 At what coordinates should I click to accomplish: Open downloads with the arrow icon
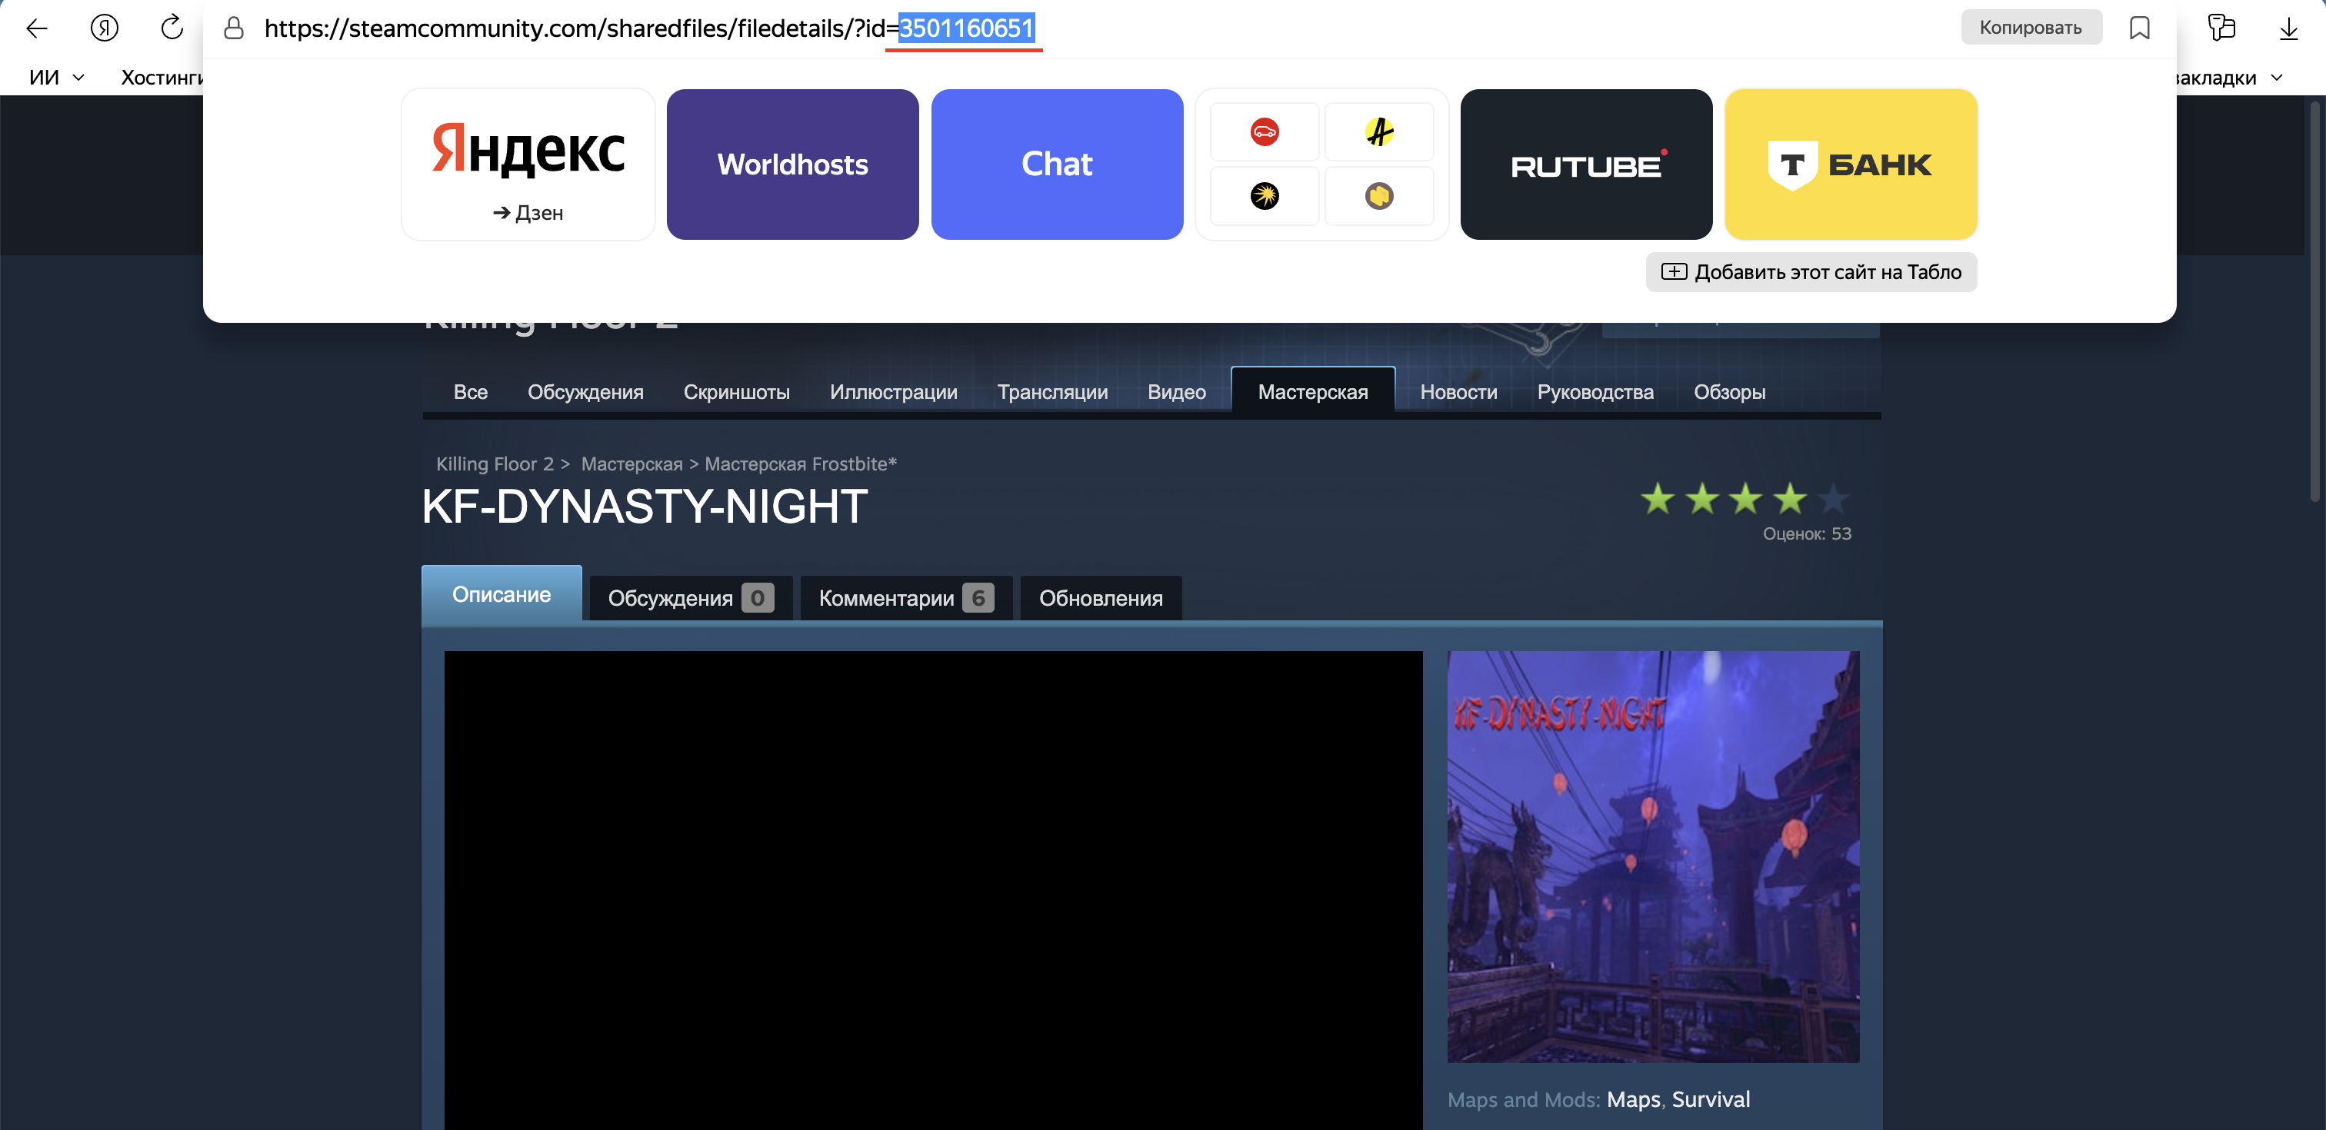coord(2288,28)
